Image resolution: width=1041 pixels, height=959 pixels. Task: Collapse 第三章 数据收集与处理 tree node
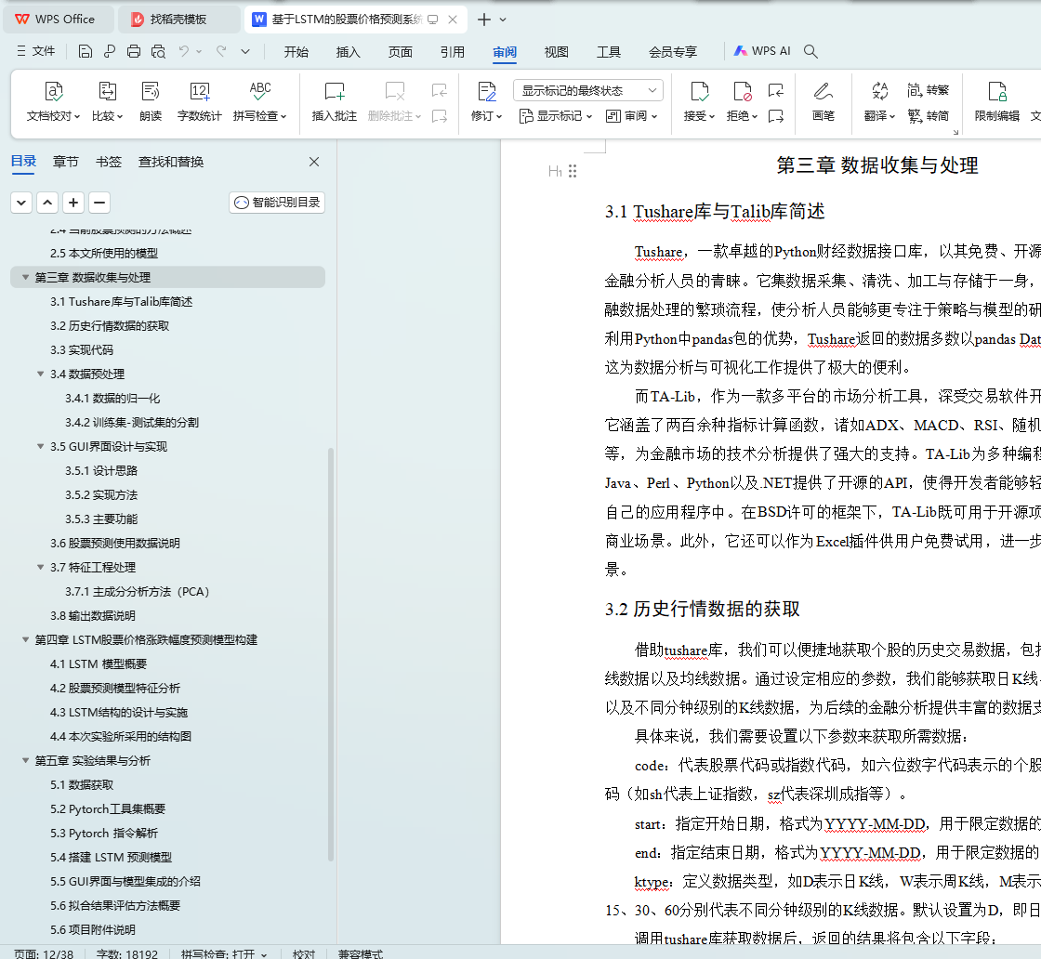25,278
